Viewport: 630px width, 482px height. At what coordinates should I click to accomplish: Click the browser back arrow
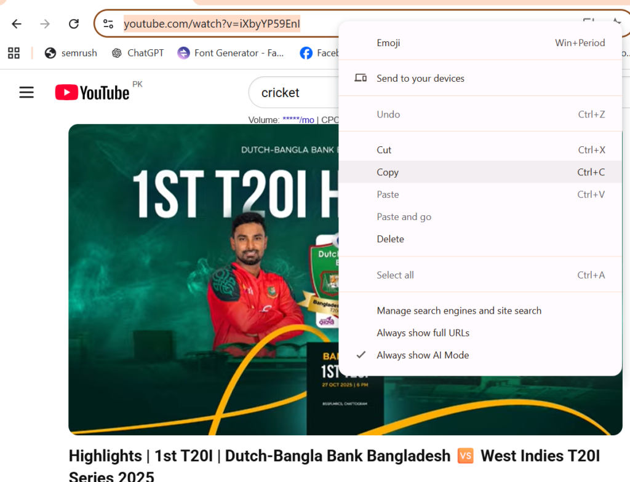17,24
